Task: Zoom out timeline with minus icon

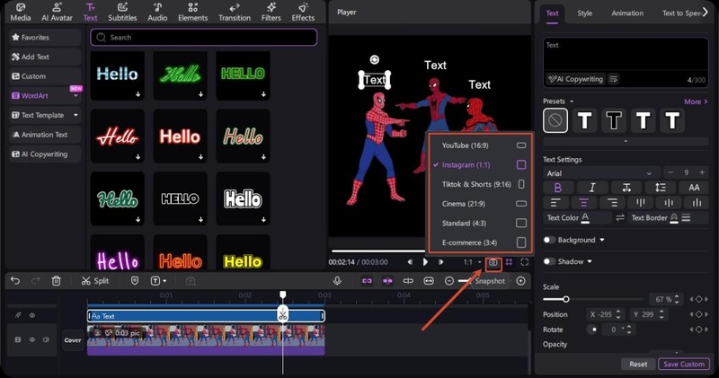Action: coord(448,281)
